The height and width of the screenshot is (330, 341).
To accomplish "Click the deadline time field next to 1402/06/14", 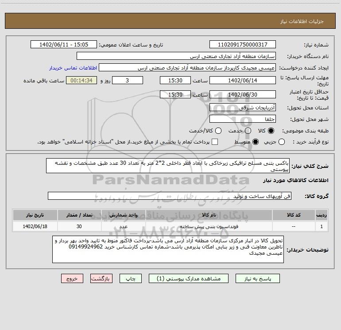I will click(x=175, y=80).
